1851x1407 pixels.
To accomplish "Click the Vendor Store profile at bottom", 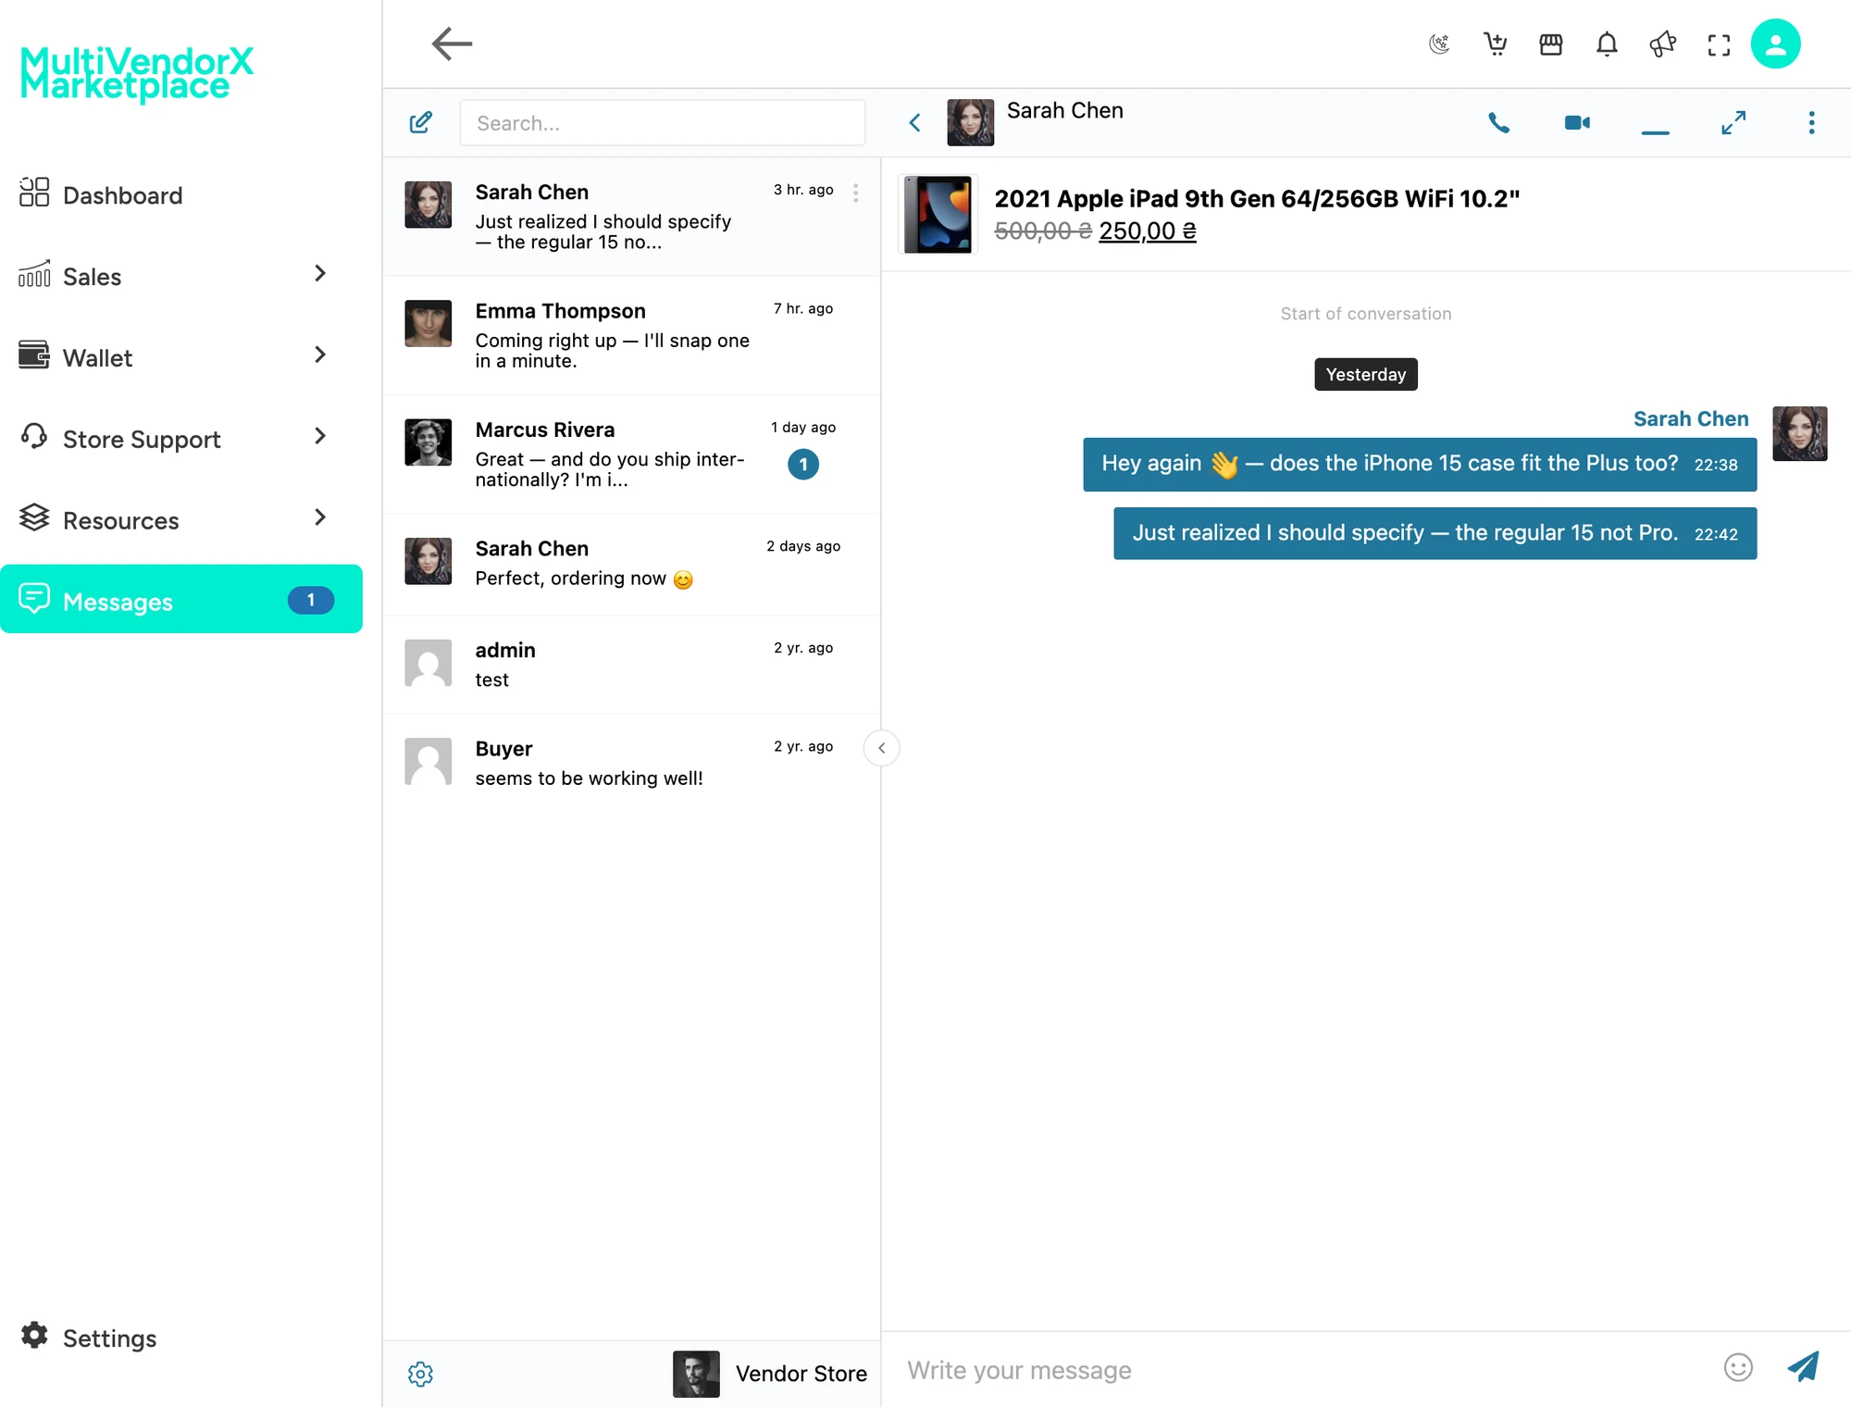I will (770, 1374).
